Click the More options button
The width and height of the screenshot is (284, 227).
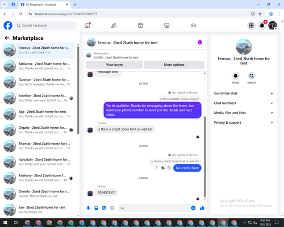tap(174, 65)
